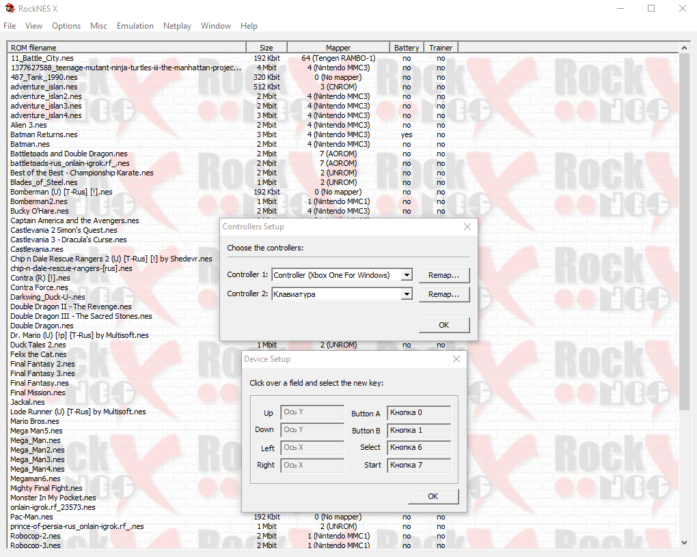
Task: Click the 'yes' Battery cell of Batman Returns
Action: 407,134
